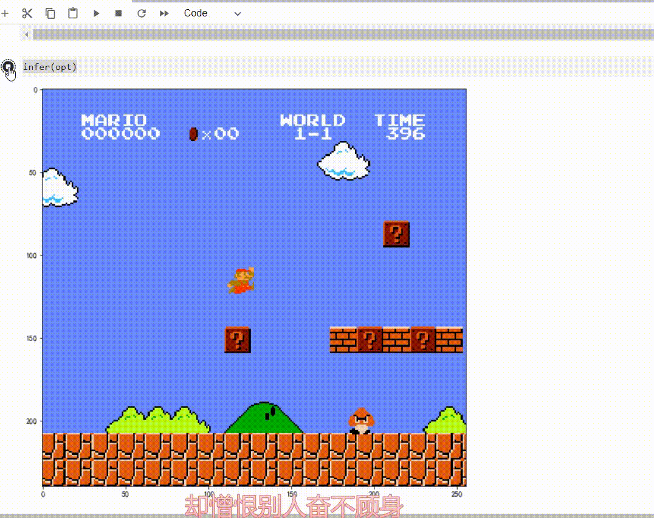Cut the selected cell with scissors icon
The width and height of the screenshot is (654, 518).
[x=27, y=13]
